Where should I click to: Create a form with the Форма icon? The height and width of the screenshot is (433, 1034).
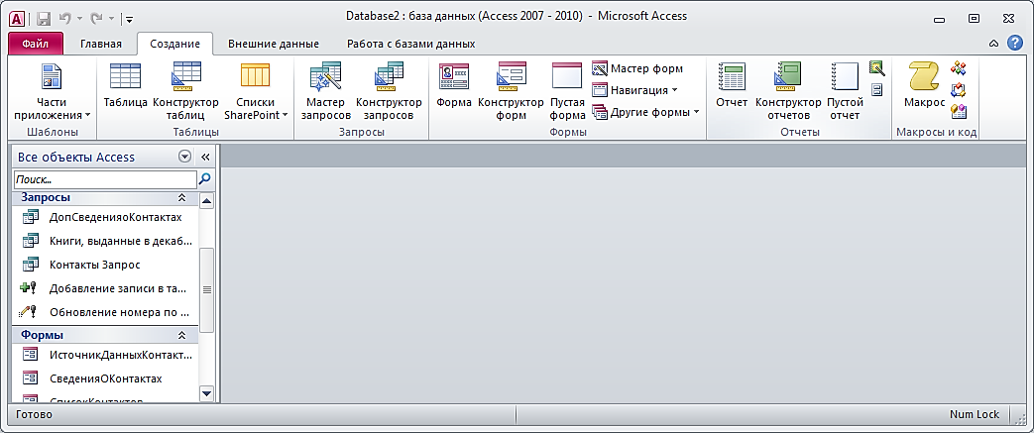point(454,85)
